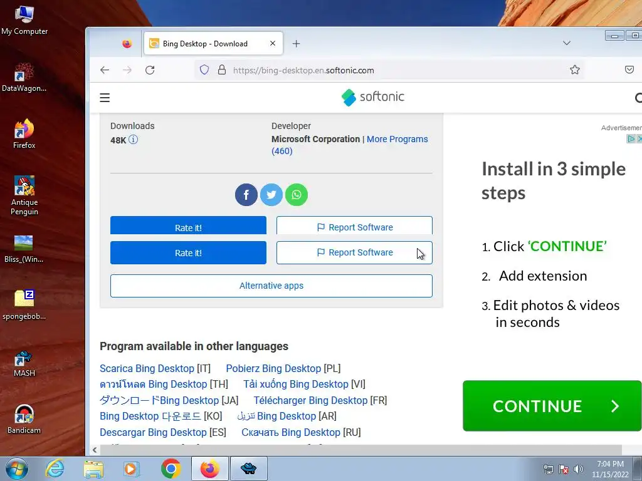Click the AdChoices icon on advertisement
Screen dimensions: 642x481
click(631, 138)
